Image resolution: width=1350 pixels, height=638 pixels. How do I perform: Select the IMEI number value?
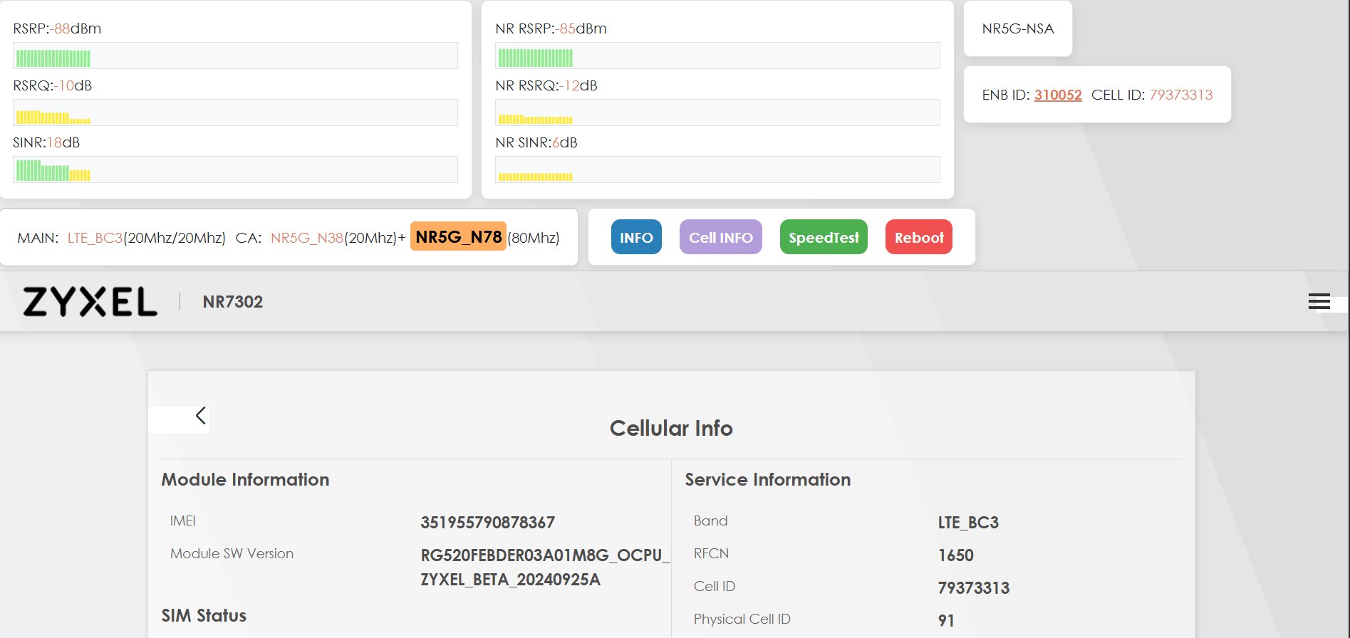pyautogui.click(x=487, y=523)
